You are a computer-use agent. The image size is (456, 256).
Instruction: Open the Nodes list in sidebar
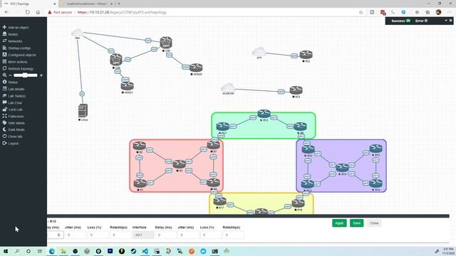(11, 34)
